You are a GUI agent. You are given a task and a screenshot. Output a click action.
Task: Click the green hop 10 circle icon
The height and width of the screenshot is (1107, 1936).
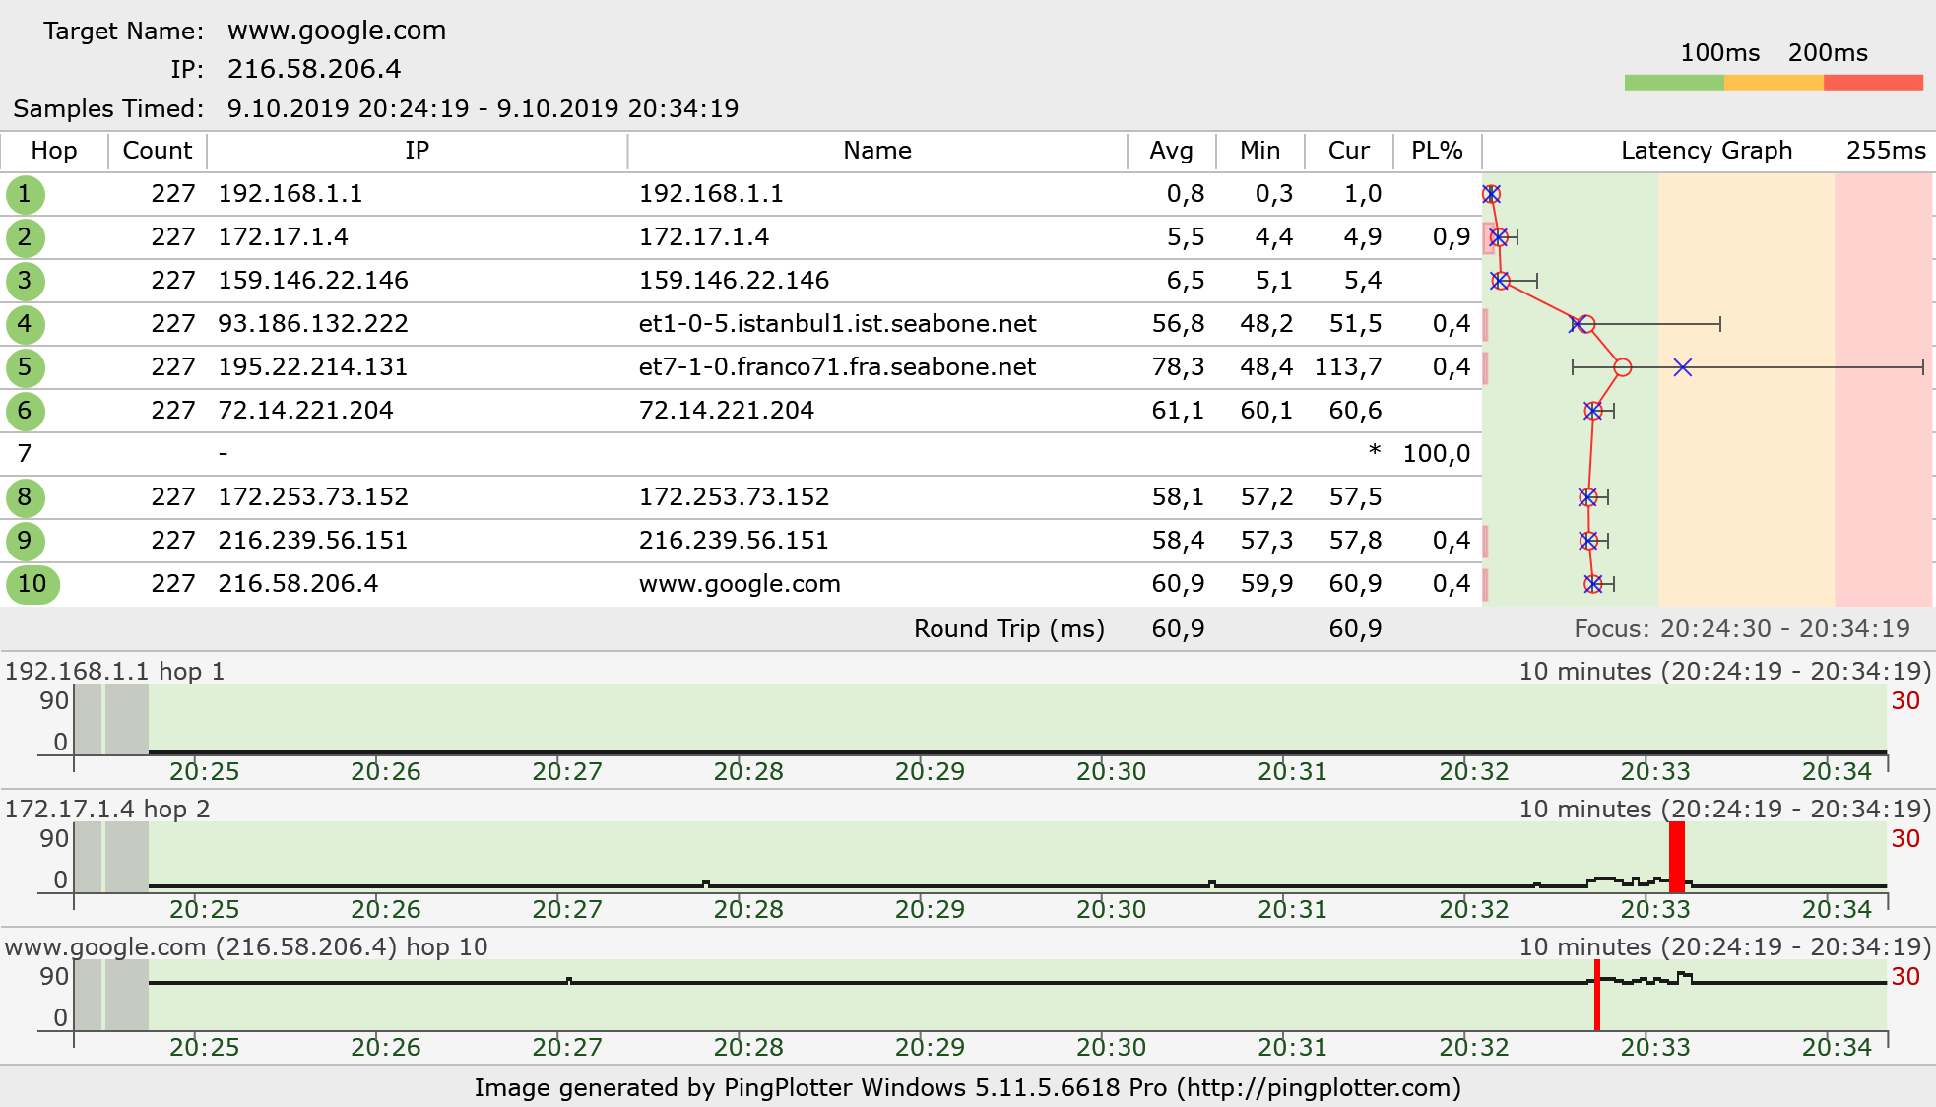[x=32, y=584]
